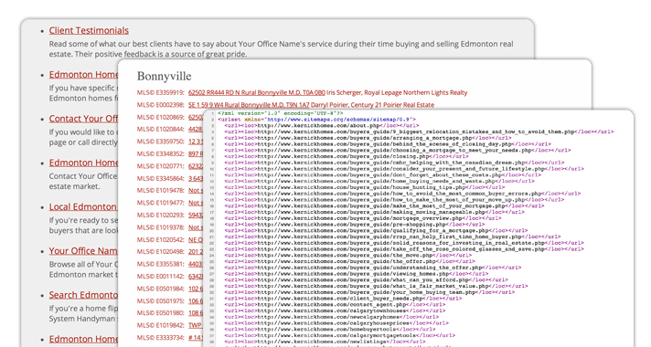651x347 pixels.
Task: Select the cmhc_helping_with_the_canadian_dream line
Action: 394,163
